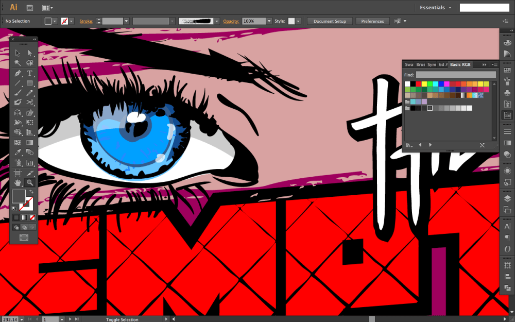Screen dimensions: 515x322
Task: Switch the paint mode to Gradient
Action: pos(24,218)
